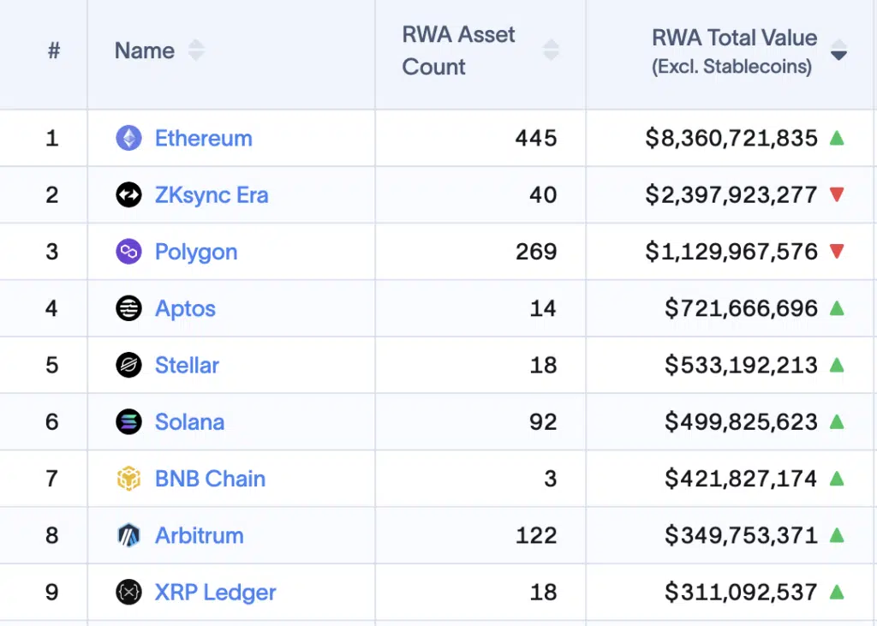The height and width of the screenshot is (626, 877).
Task: Click the Aptos logo icon
Action: 128,308
